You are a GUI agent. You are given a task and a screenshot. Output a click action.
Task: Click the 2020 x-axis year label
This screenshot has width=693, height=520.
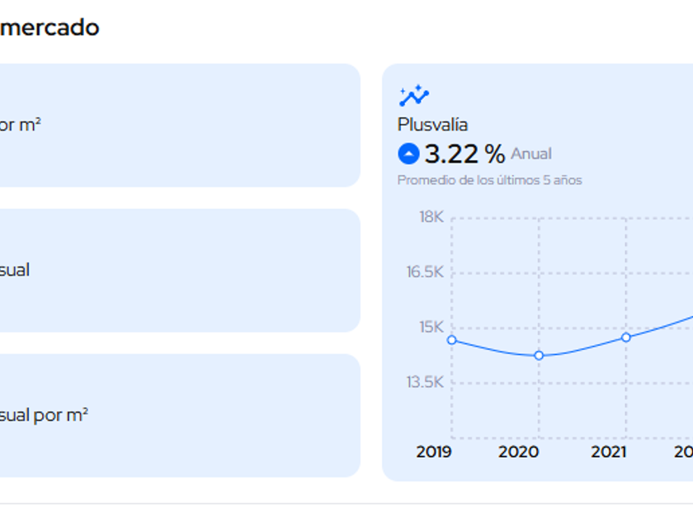(x=519, y=451)
